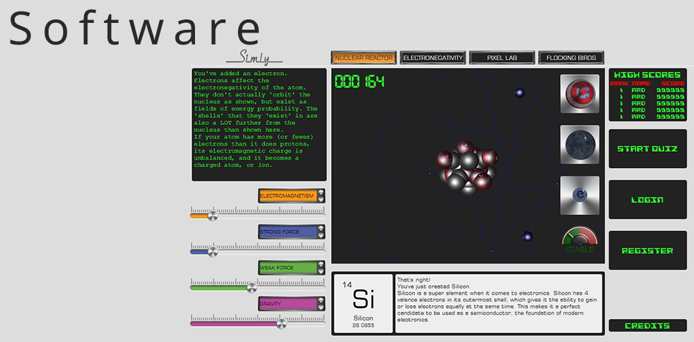Select the Silicon element tile
Screen dimensions: 694x342
[x=363, y=303]
